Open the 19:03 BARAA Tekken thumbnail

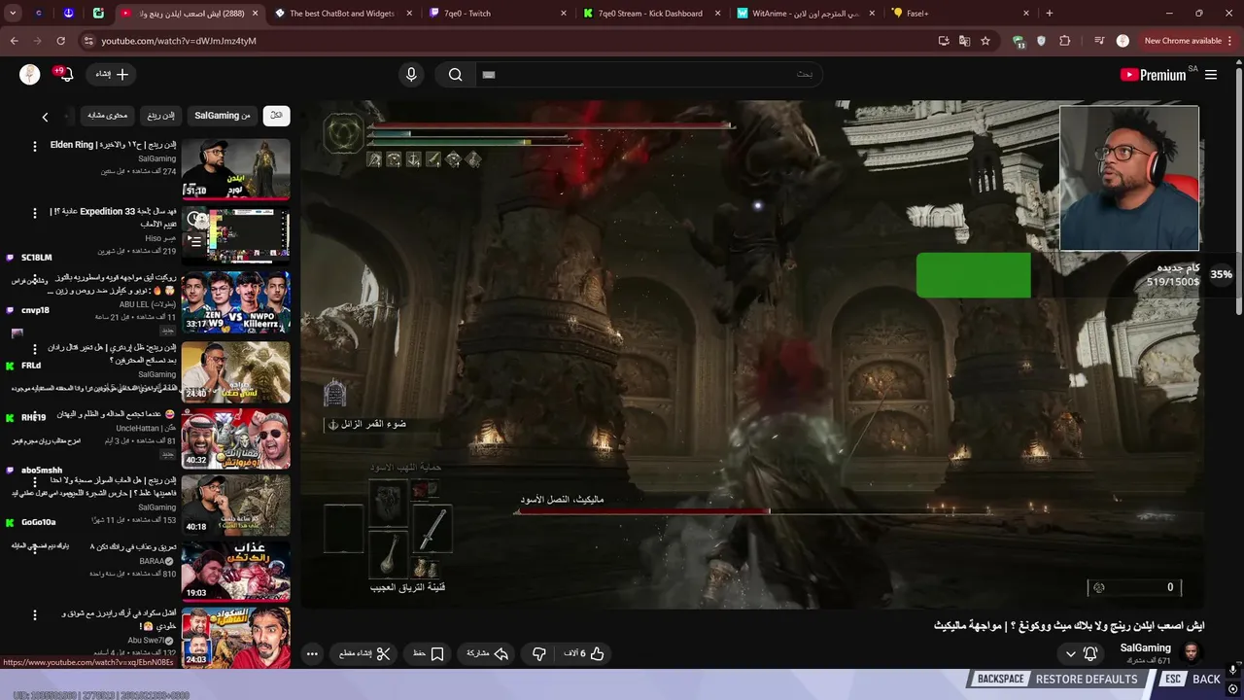click(x=235, y=570)
